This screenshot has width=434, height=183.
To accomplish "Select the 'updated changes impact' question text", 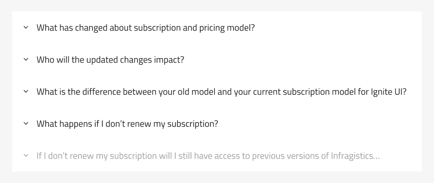I will [x=110, y=60].
